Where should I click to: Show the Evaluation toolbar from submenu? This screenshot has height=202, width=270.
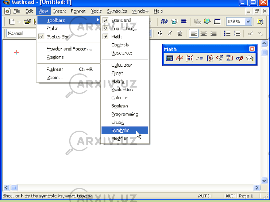pyautogui.click(x=125, y=90)
